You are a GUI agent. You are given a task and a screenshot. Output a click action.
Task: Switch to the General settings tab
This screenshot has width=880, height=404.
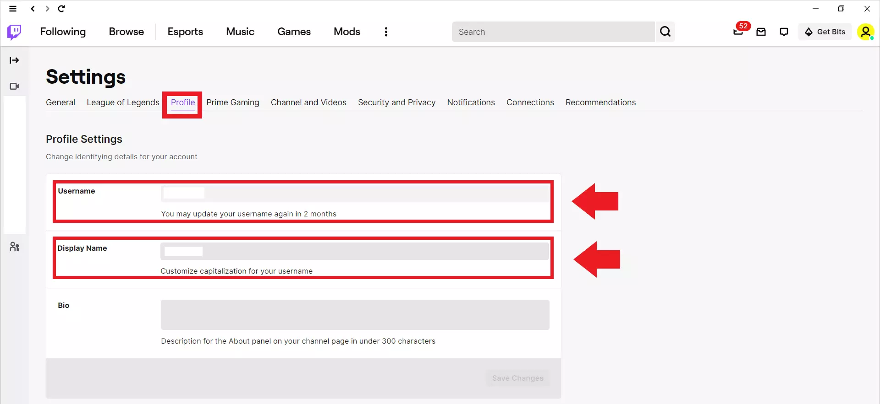coord(60,102)
